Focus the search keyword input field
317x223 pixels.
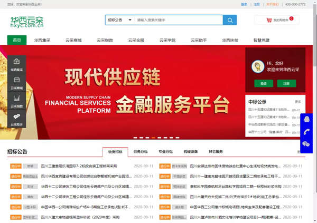tap(179, 20)
